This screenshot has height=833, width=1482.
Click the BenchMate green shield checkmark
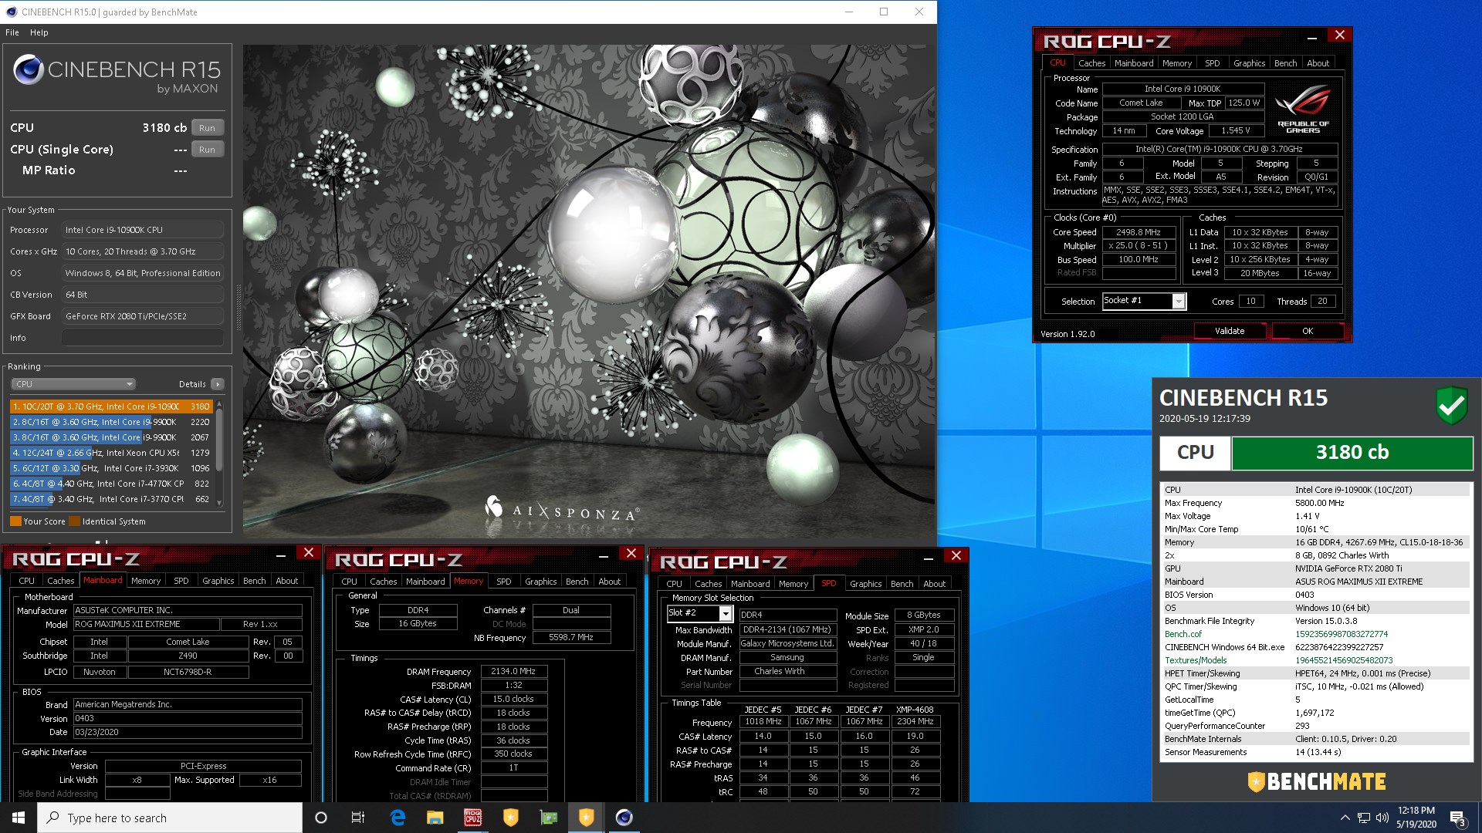[x=1451, y=405]
